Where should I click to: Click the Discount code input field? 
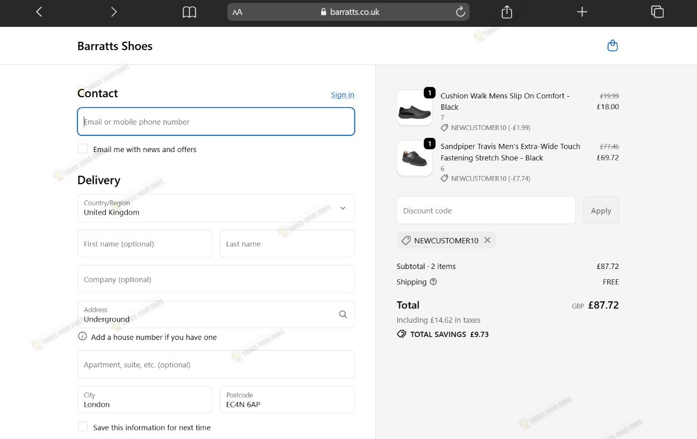(x=486, y=211)
